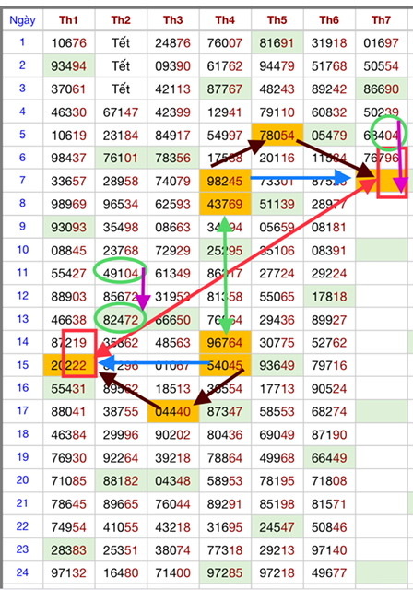Select orange cell 43769 in Th4
The width and height of the screenshot is (413, 590).
[225, 204]
